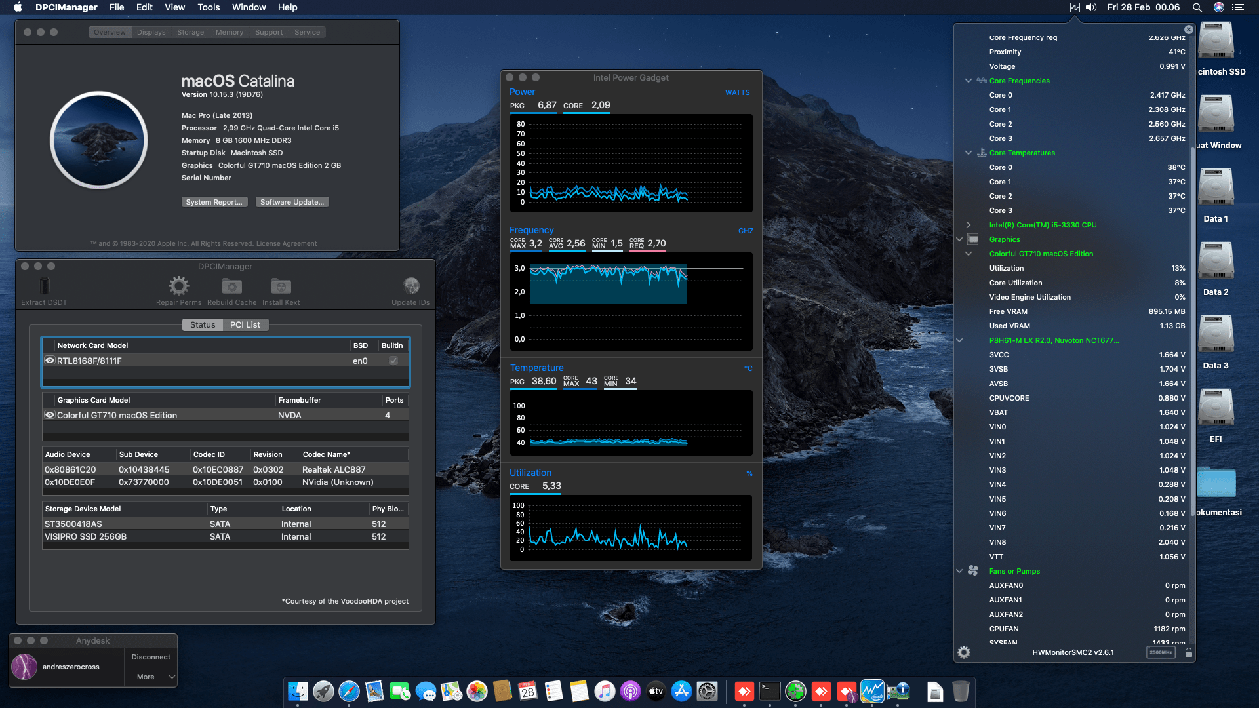Open Spotlight search in the menu bar
The width and height of the screenshot is (1259, 708).
coord(1197,7)
